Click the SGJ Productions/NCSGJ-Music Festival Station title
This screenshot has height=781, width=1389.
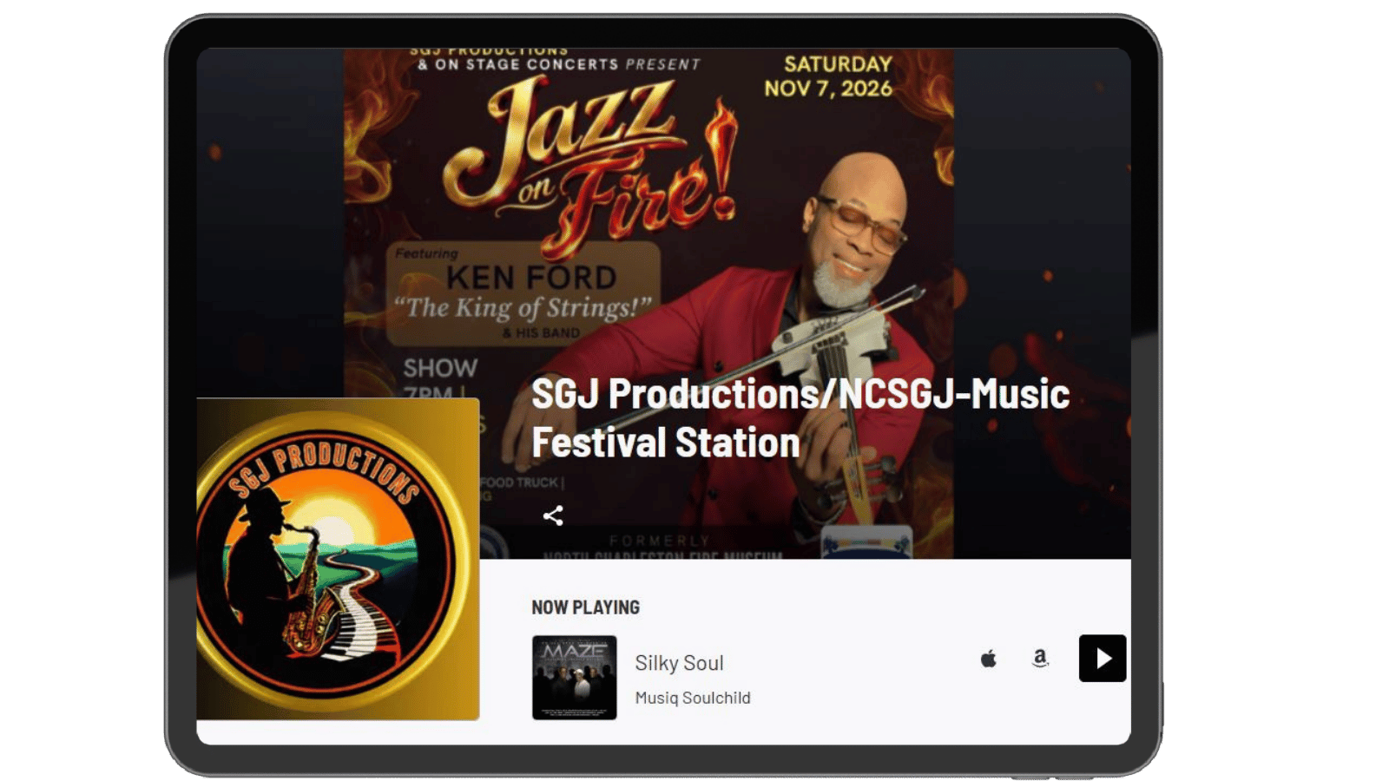pyautogui.click(x=800, y=417)
